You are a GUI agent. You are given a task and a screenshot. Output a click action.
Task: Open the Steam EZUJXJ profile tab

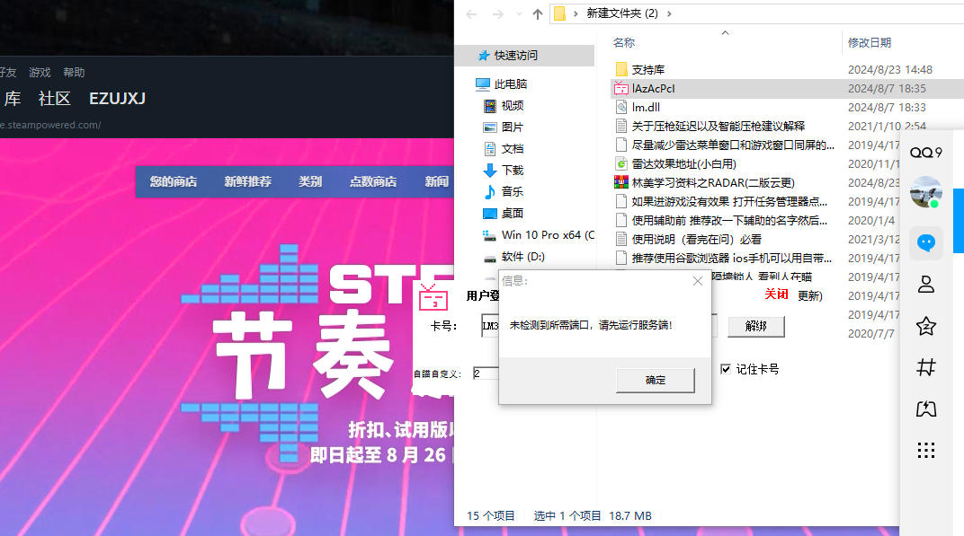[x=118, y=98]
